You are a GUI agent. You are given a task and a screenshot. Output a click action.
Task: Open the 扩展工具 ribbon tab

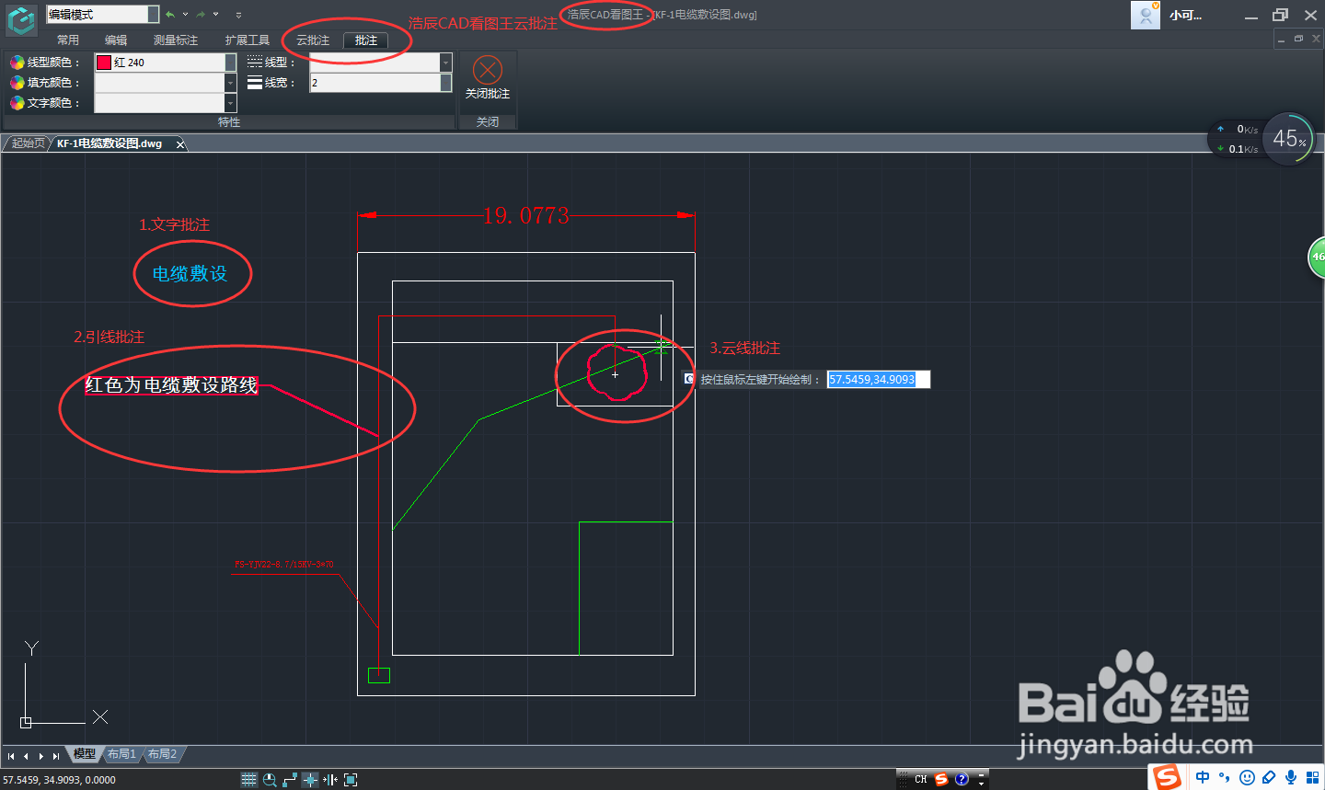pyautogui.click(x=248, y=40)
